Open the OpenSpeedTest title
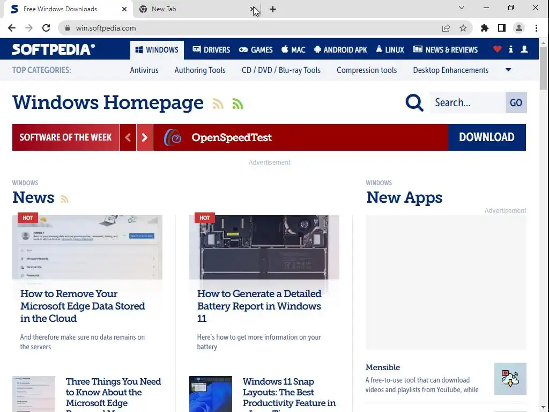This screenshot has width=549, height=412. click(232, 137)
